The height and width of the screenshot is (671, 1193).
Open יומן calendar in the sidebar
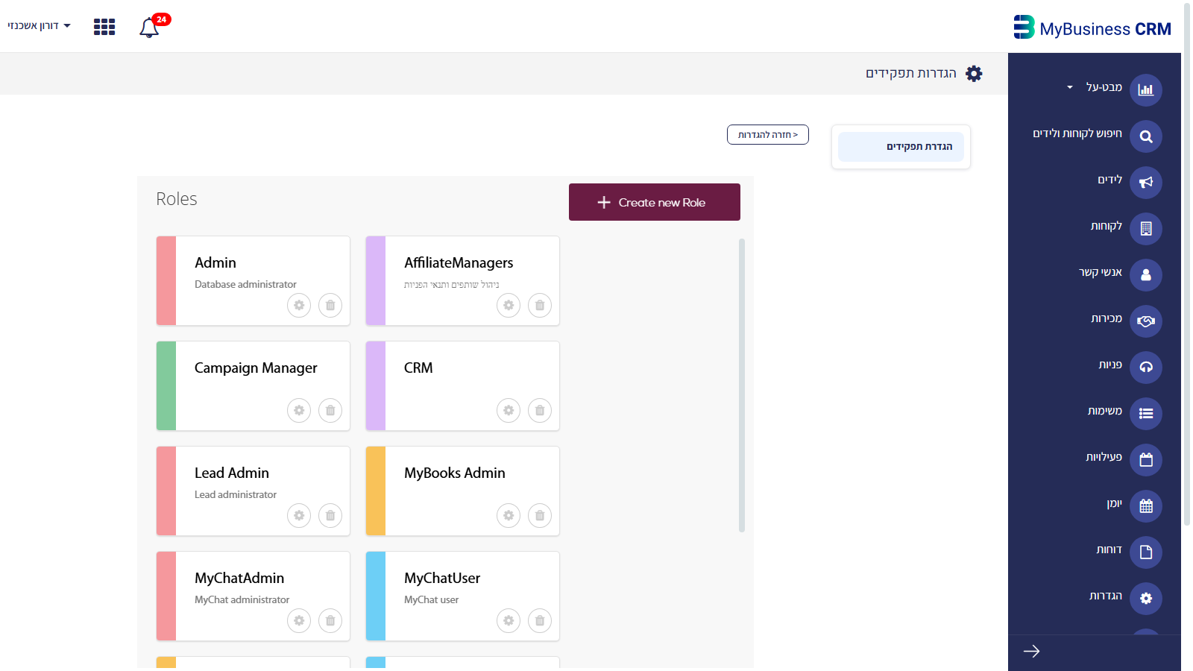coord(1134,505)
